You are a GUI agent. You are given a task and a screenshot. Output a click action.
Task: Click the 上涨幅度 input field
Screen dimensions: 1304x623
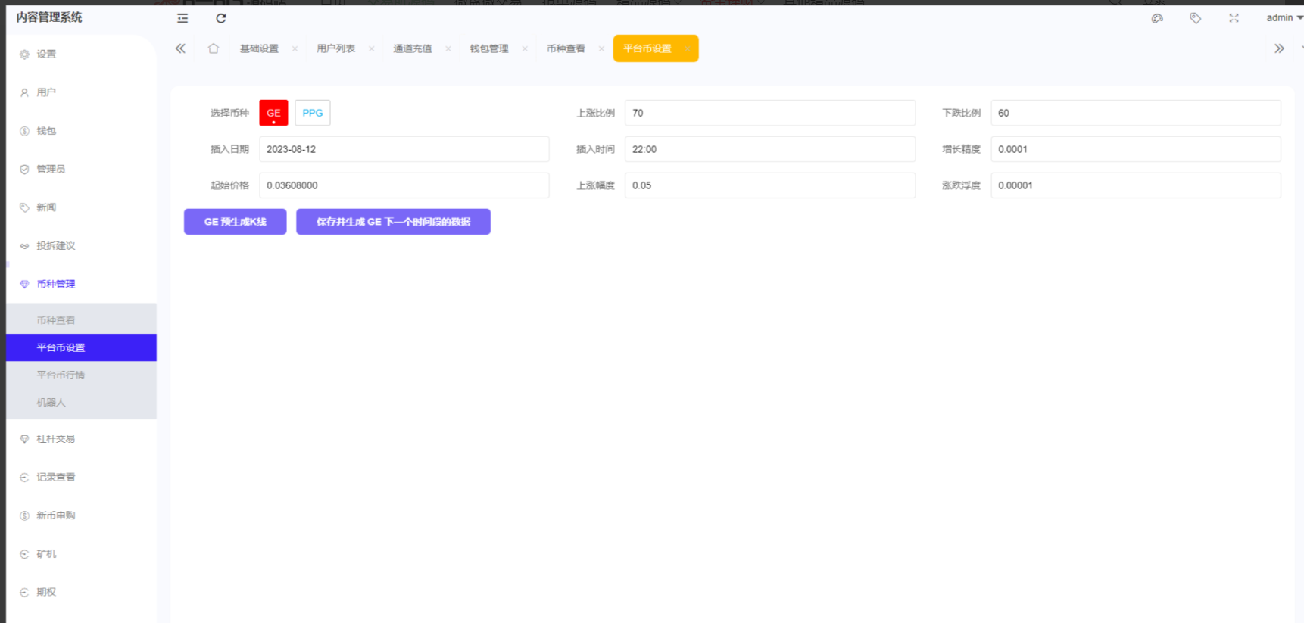point(770,185)
